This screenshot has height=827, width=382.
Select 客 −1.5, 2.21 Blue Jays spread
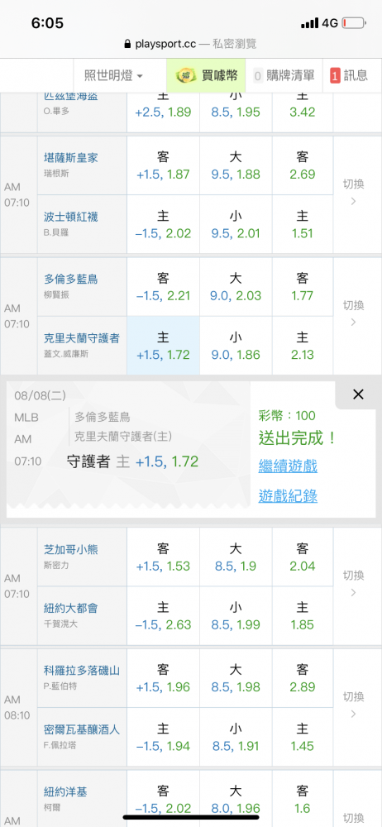pos(163,286)
